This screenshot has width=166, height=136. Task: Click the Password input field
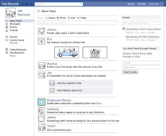click(x=141, y=67)
